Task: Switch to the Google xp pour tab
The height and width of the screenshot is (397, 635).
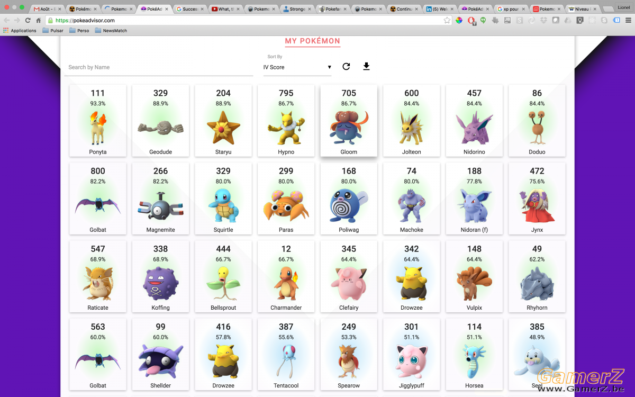Action: point(511,9)
